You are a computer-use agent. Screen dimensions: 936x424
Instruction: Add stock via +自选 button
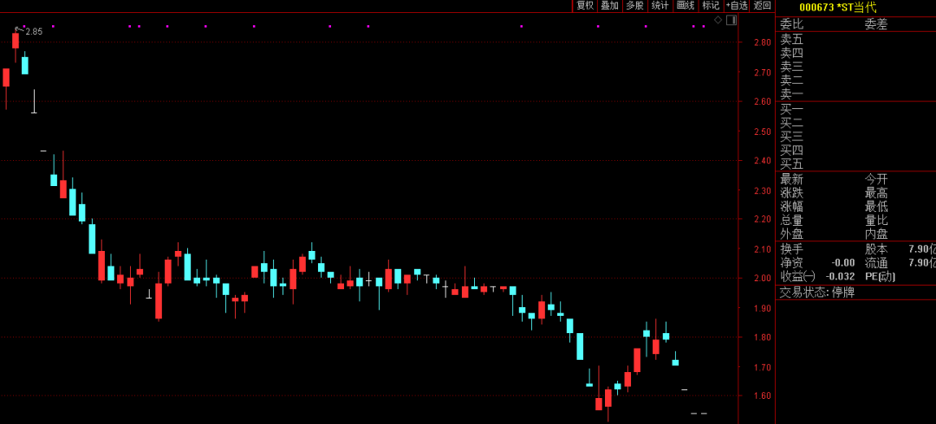pyautogui.click(x=737, y=6)
